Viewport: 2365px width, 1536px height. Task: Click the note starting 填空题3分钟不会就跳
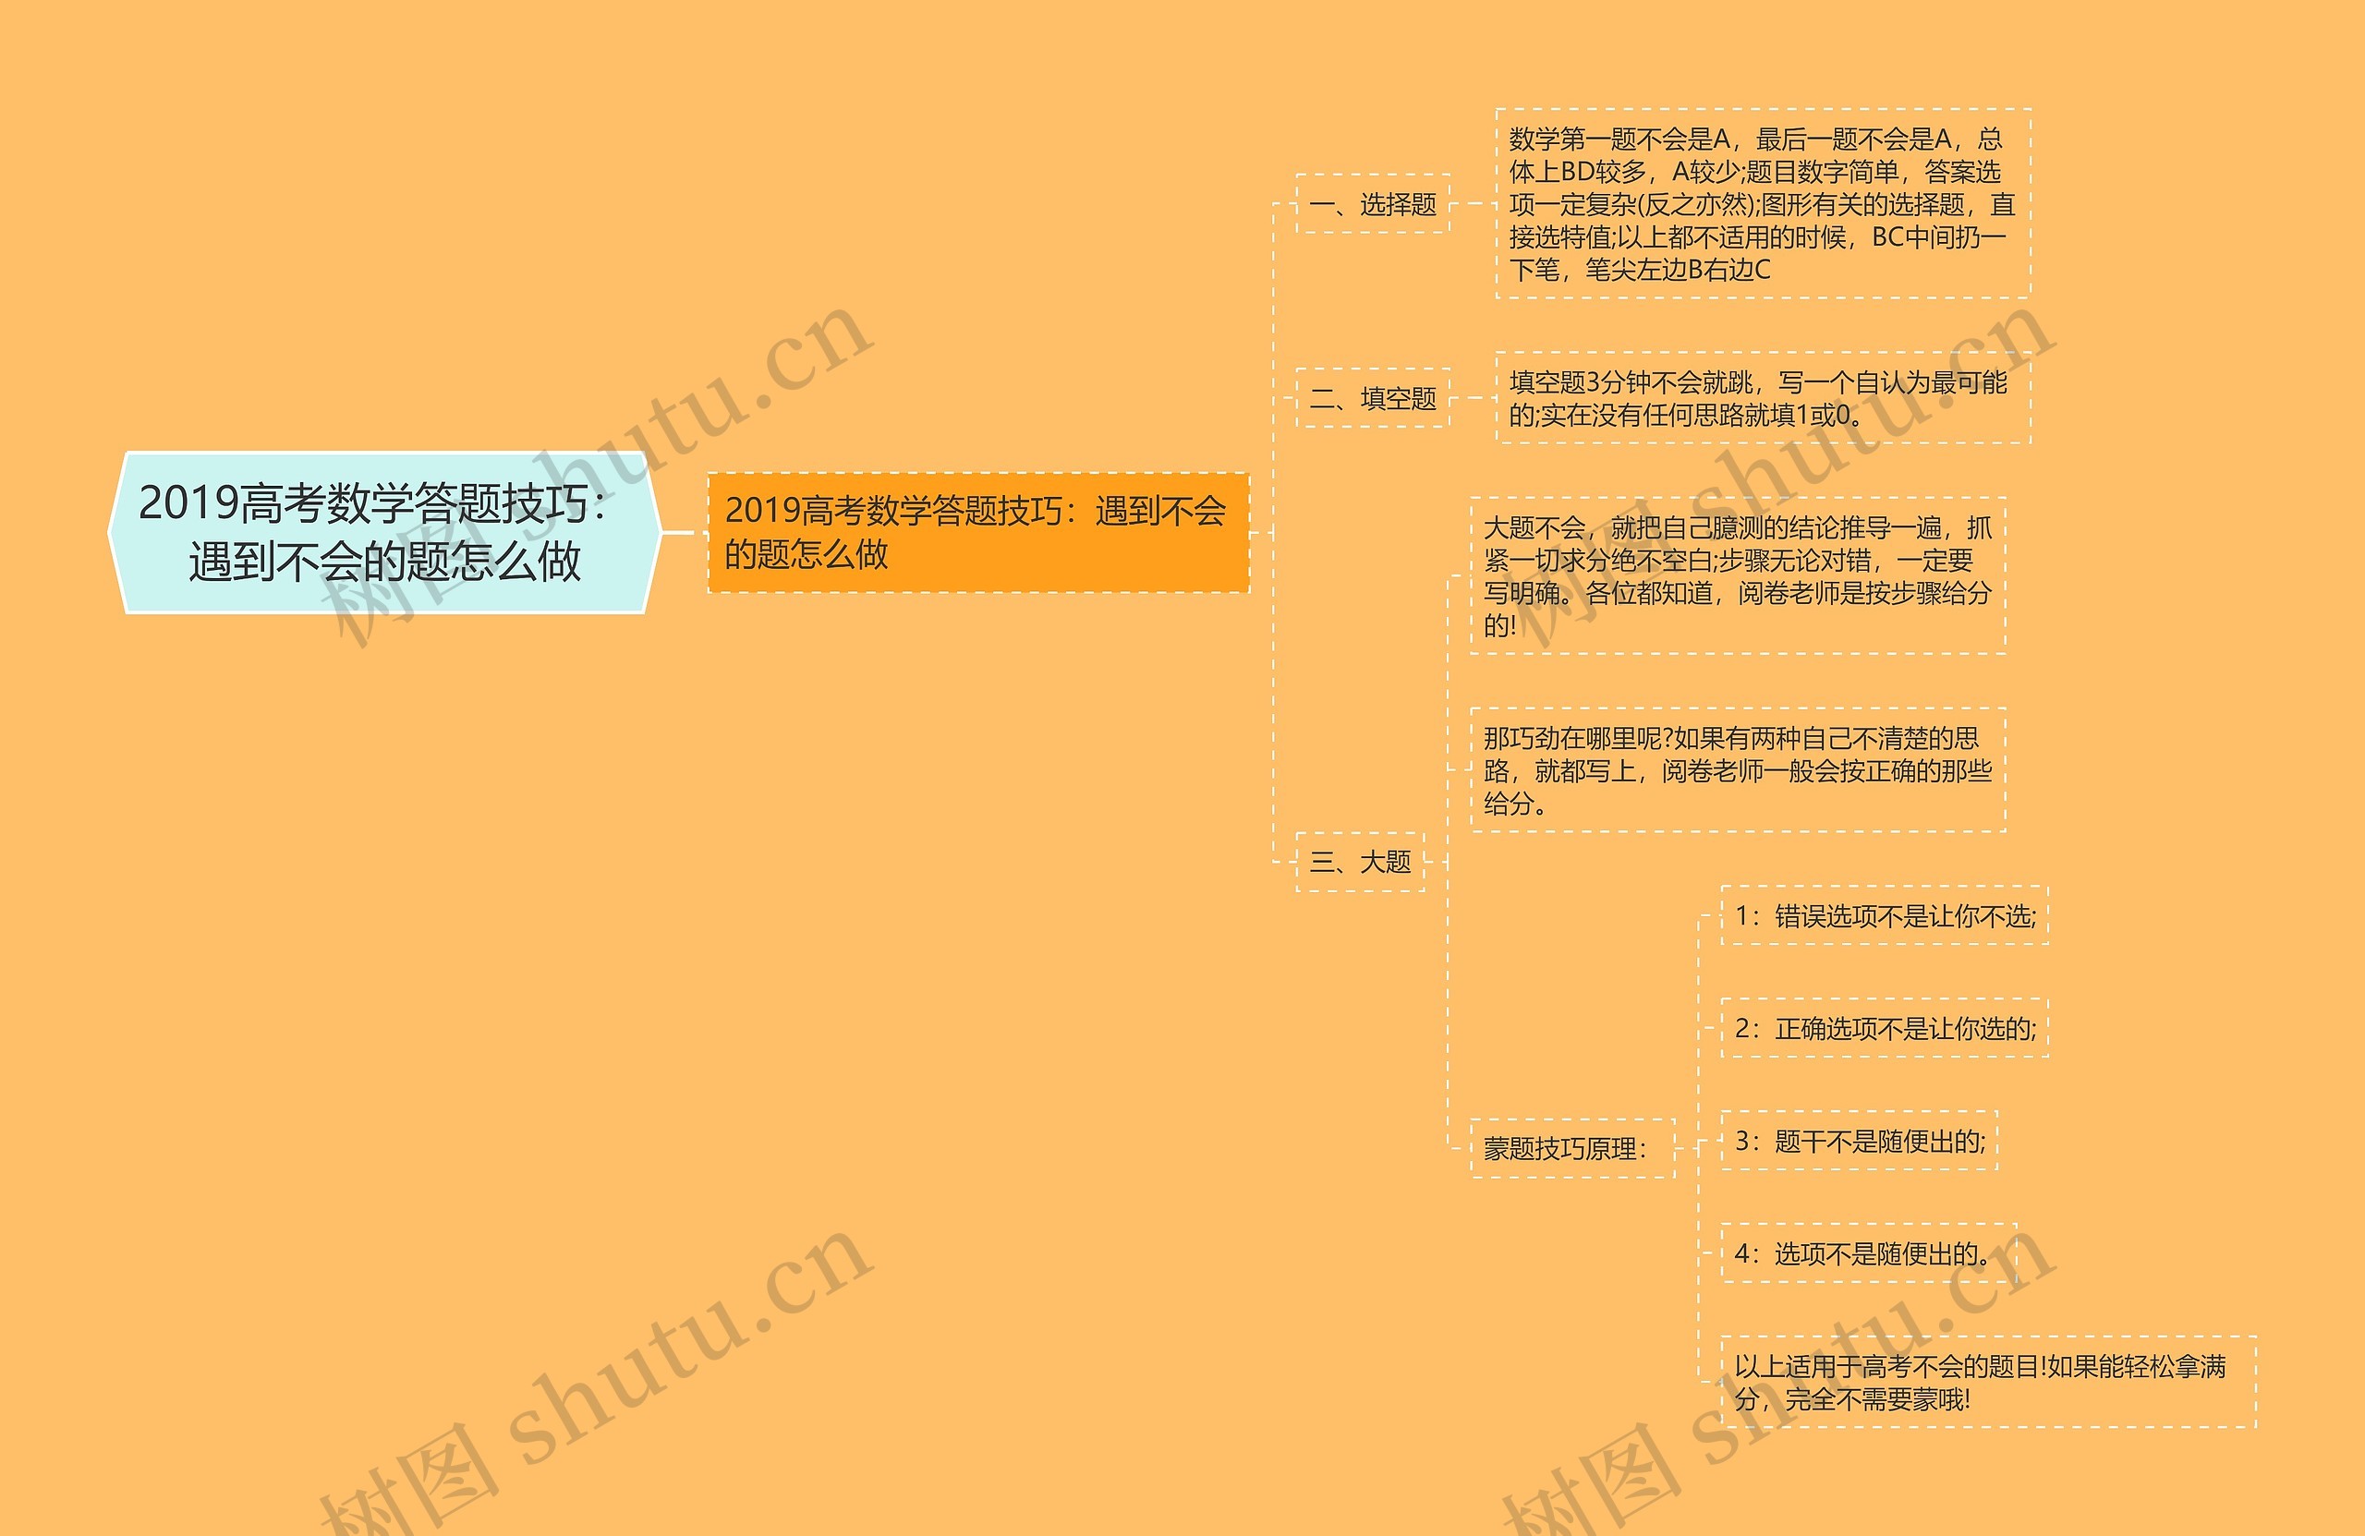click(1763, 397)
